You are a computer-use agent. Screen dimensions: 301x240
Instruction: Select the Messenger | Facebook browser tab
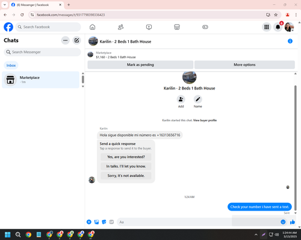tap(37, 5)
